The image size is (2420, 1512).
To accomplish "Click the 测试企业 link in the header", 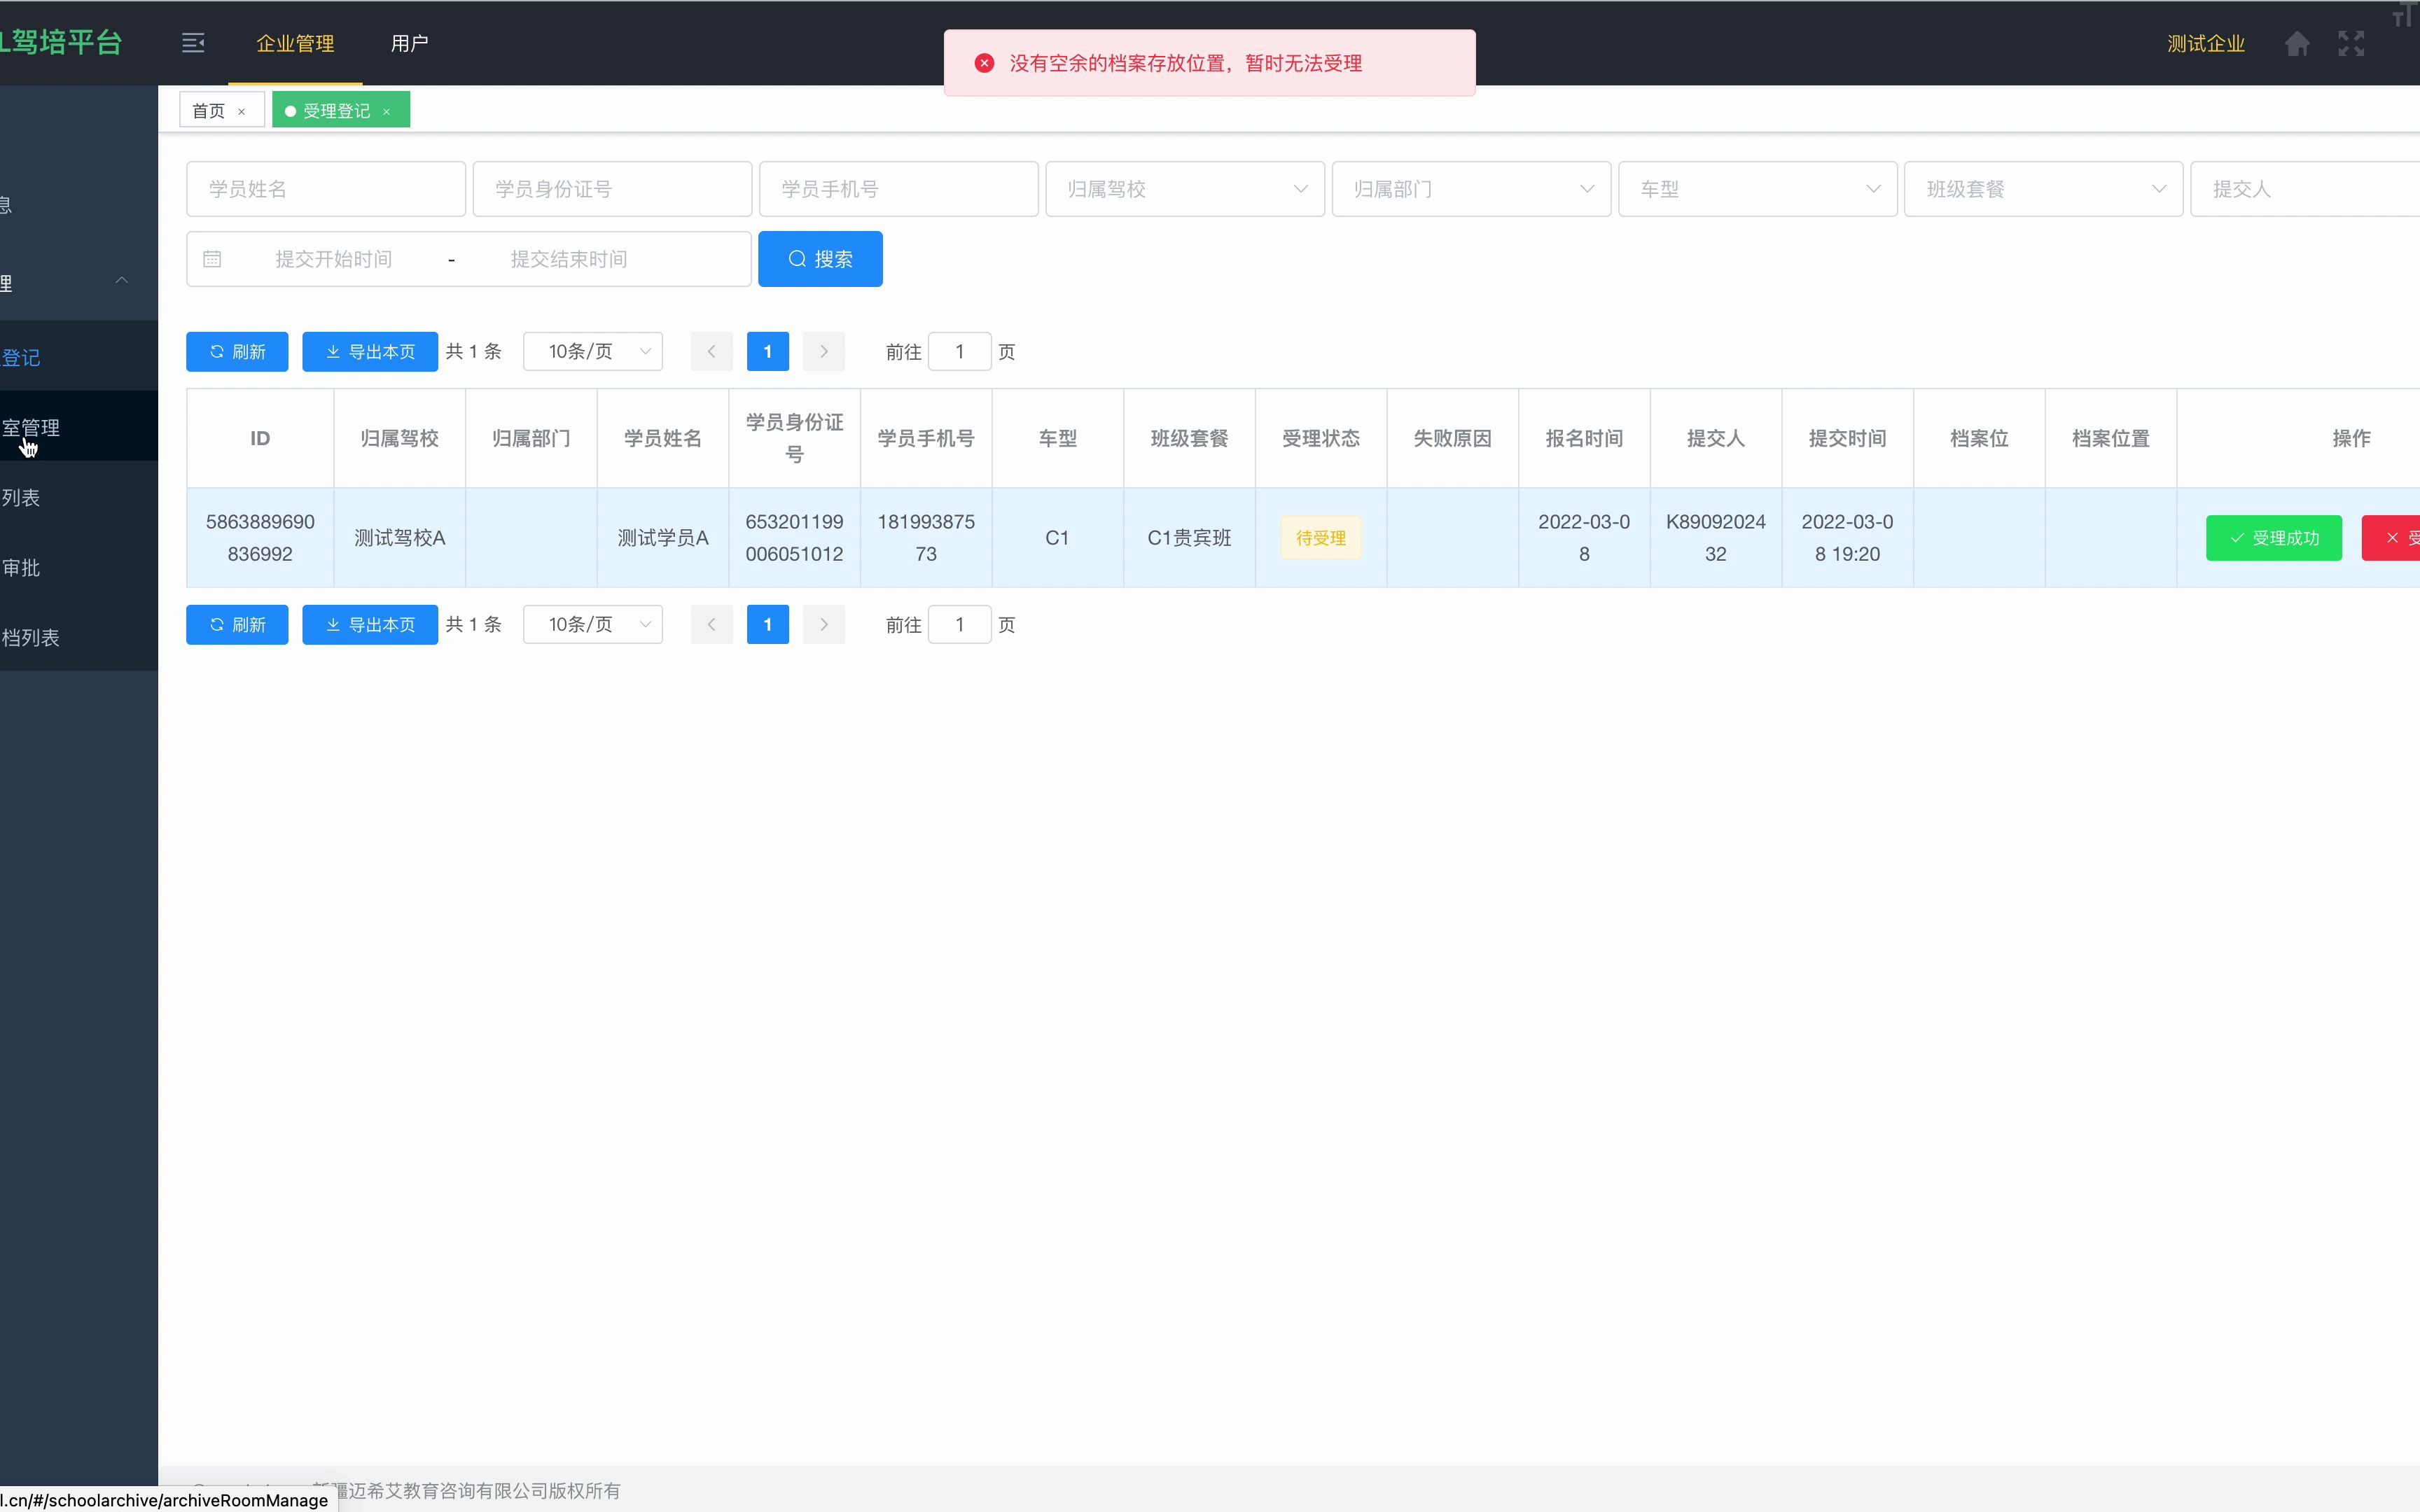I will click(2206, 43).
